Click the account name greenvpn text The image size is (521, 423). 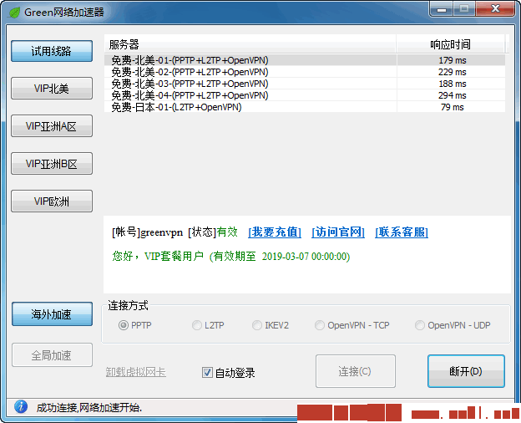coord(162,232)
